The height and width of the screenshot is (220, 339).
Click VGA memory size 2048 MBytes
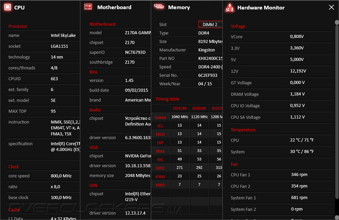coord(137,175)
